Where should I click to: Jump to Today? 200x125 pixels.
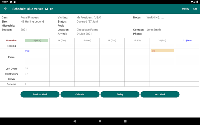[x=120, y=94]
